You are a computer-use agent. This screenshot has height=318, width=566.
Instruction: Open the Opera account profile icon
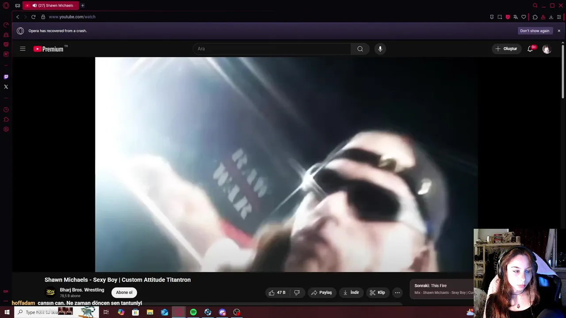tap(543, 17)
